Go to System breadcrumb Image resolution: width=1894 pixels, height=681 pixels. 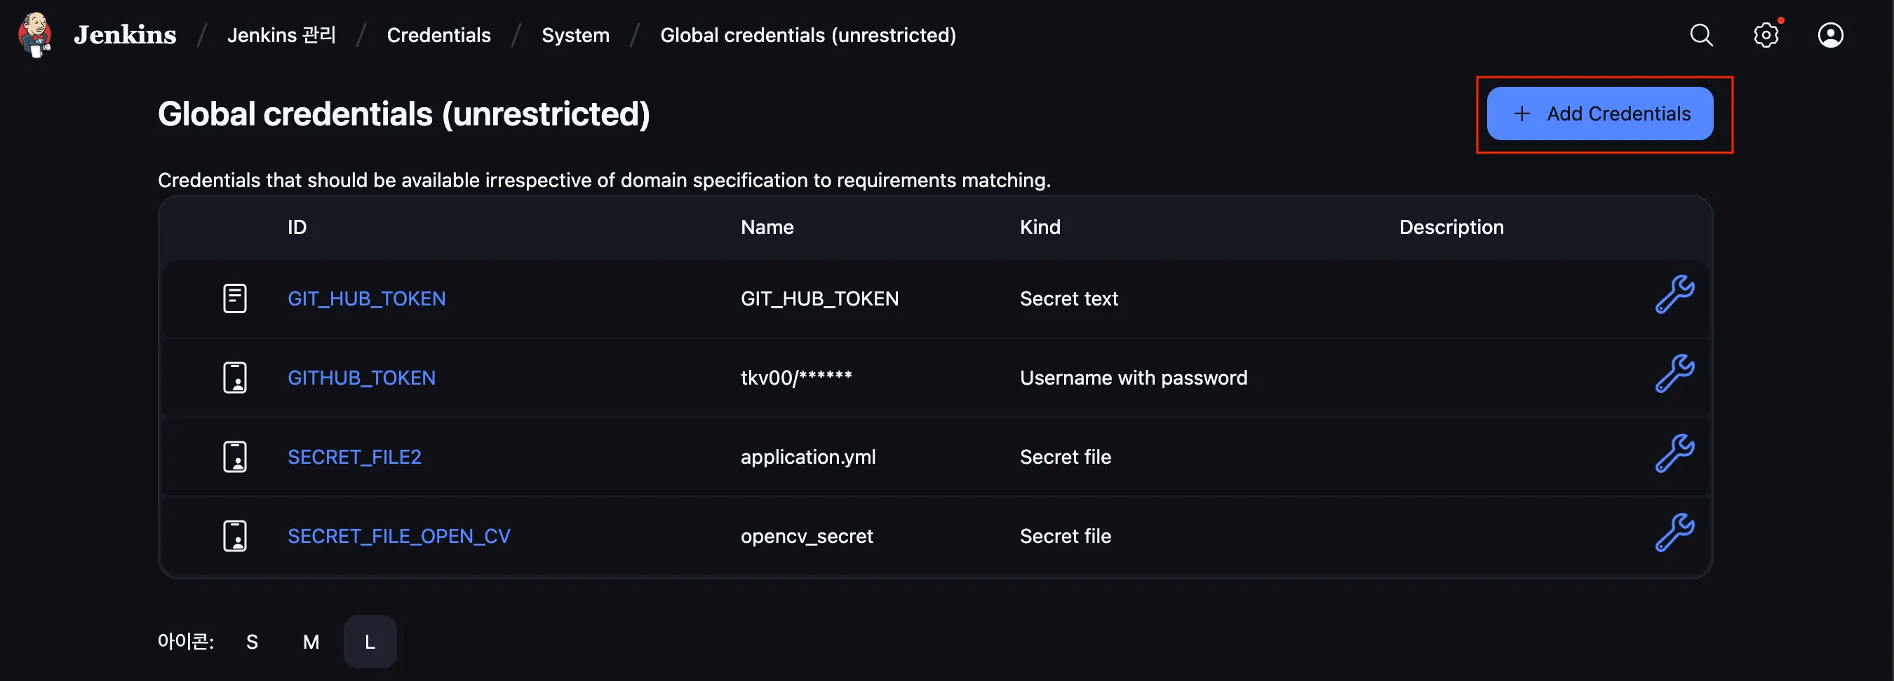(575, 34)
